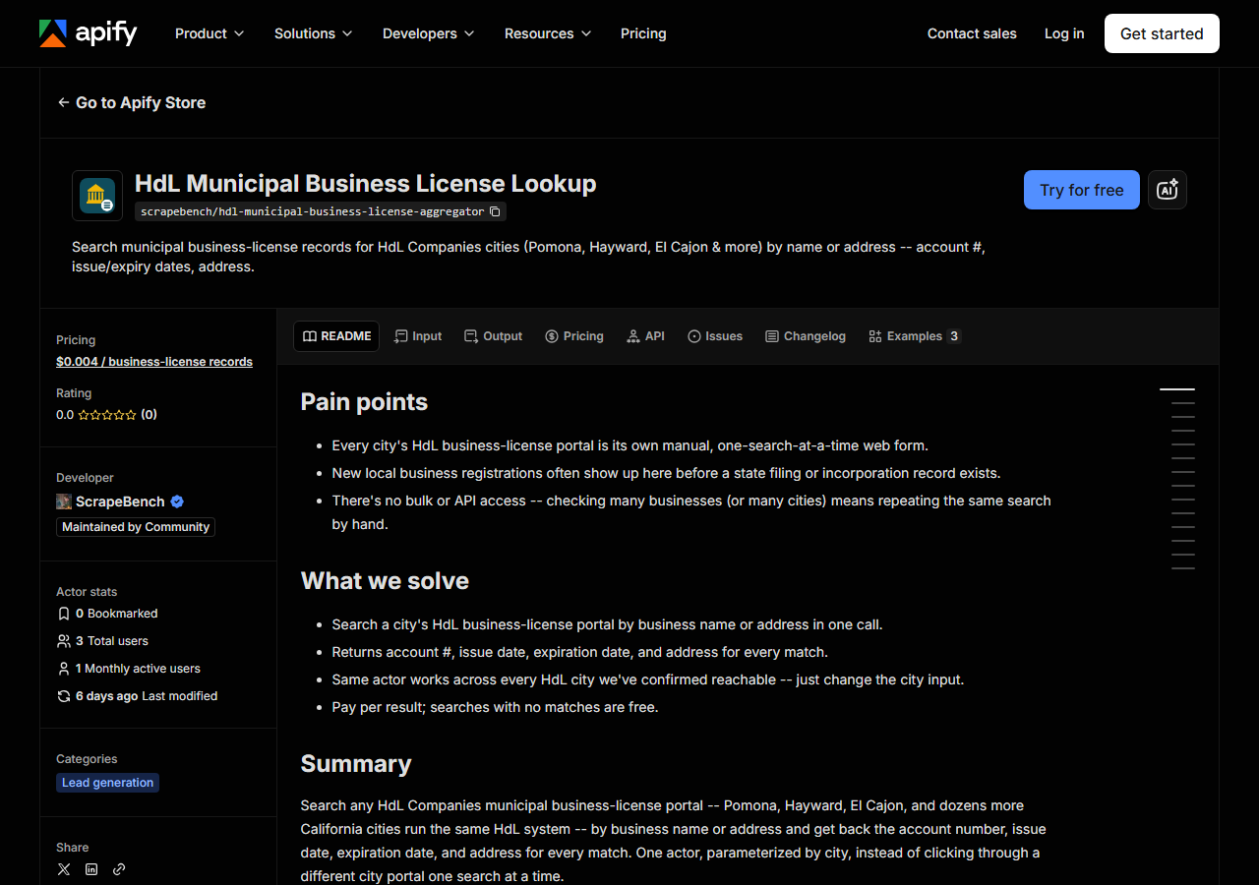
Task: Click the HdL Municipal Business License Lookup title
Action: point(365,184)
